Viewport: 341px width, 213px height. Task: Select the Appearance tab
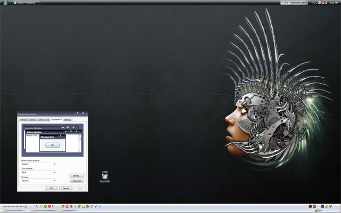tap(56, 119)
